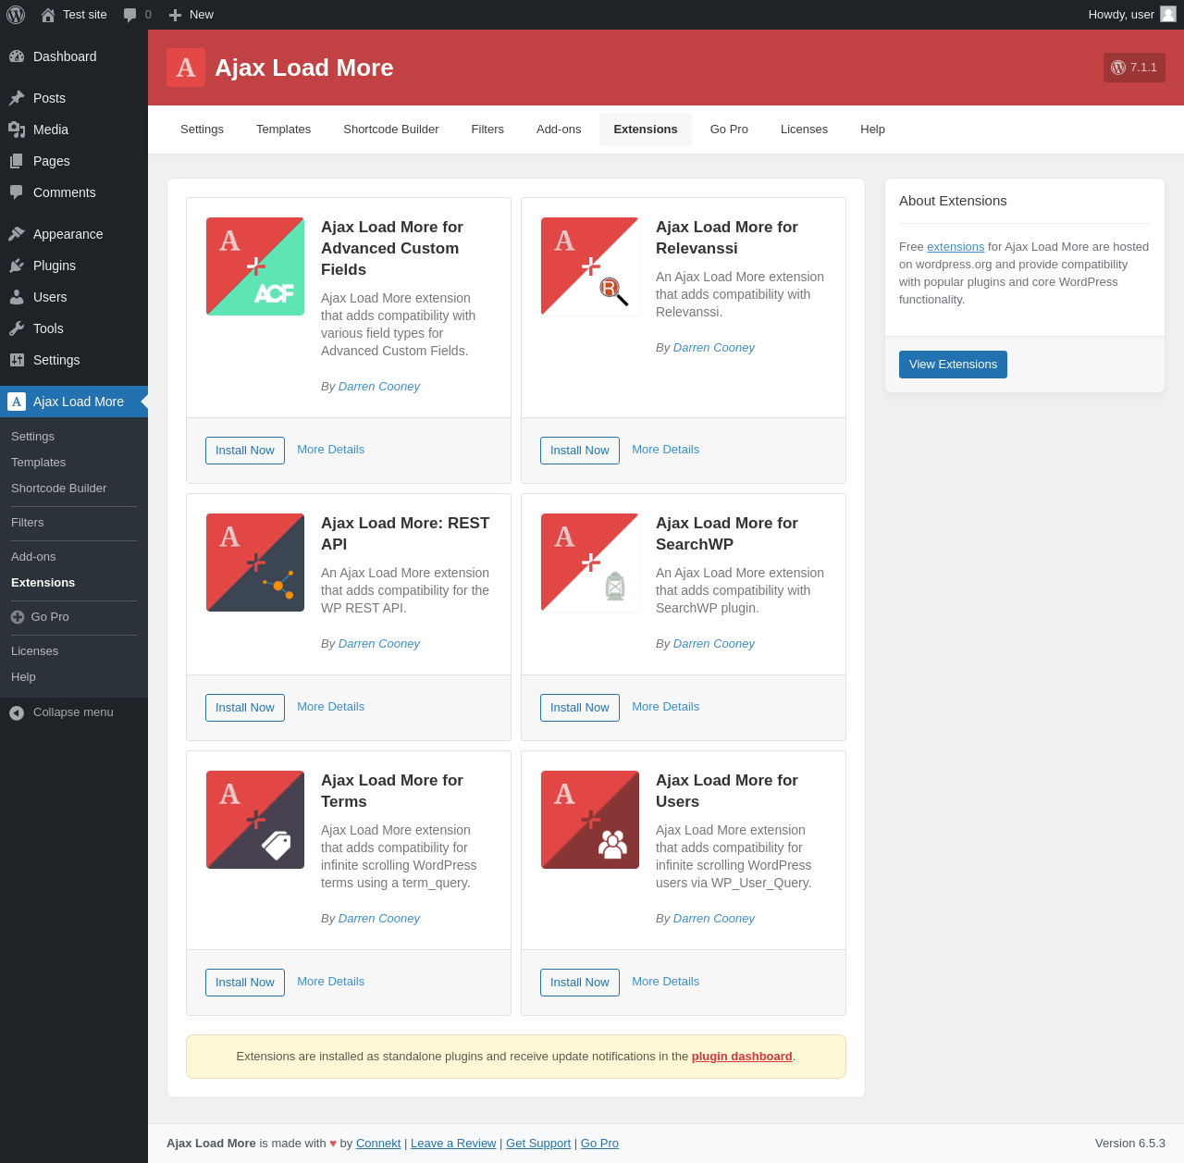Open the Test site home icon
The image size is (1184, 1163).
click(x=48, y=15)
